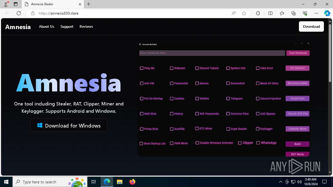This screenshot has width=333, height=187.
Task: Open the taskbar clock and date
Action: 311,182
